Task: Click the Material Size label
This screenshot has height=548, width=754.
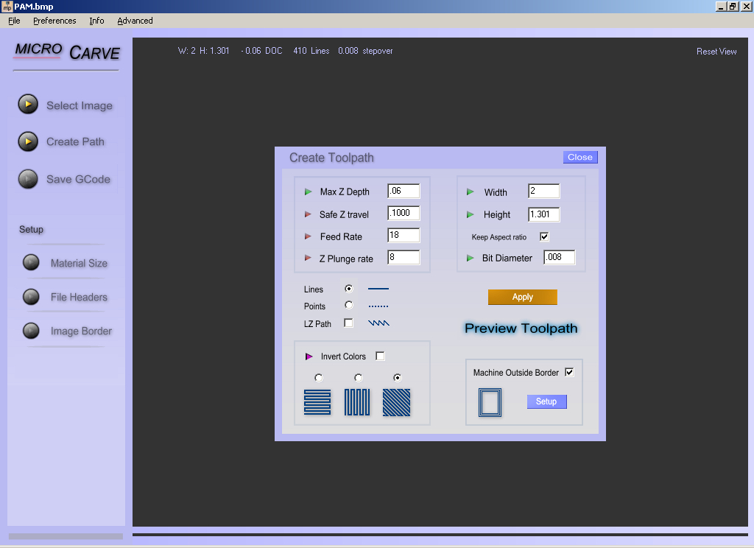Action: tap(79, 263)
